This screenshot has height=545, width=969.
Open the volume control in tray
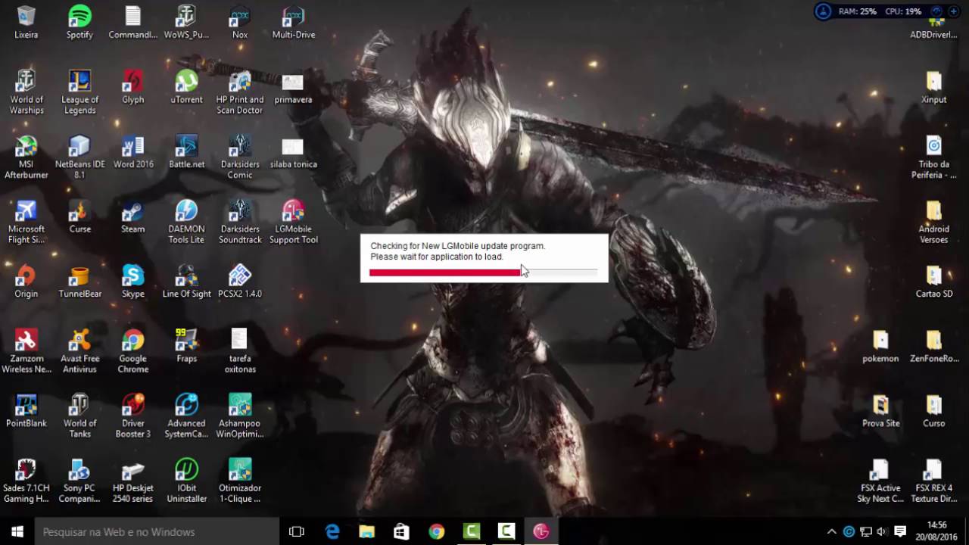882,531
